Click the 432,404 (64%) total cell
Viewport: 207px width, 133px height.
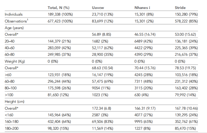[x=60, y=121]
